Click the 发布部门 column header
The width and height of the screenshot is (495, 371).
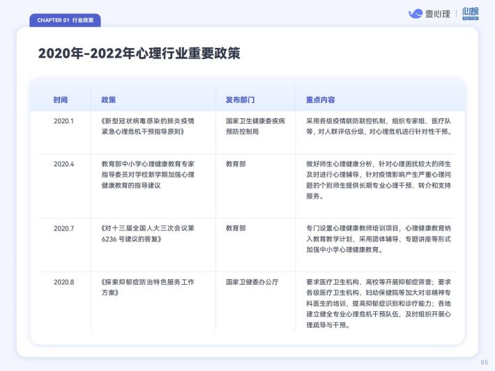click(x=241, y=100)
